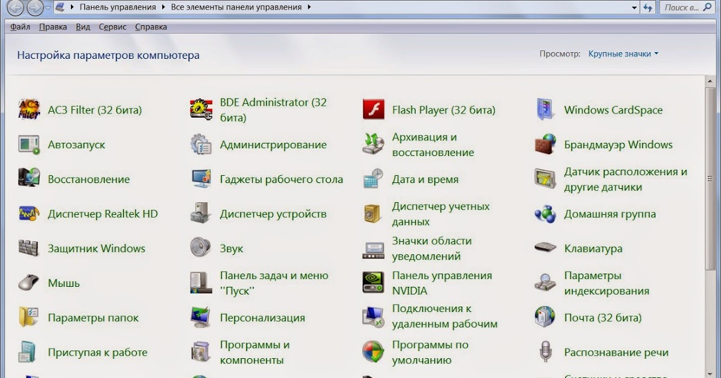Expand the arrow after Все элементы панели управления
Screen dimensions: 721x378
(x=309, y=8)
